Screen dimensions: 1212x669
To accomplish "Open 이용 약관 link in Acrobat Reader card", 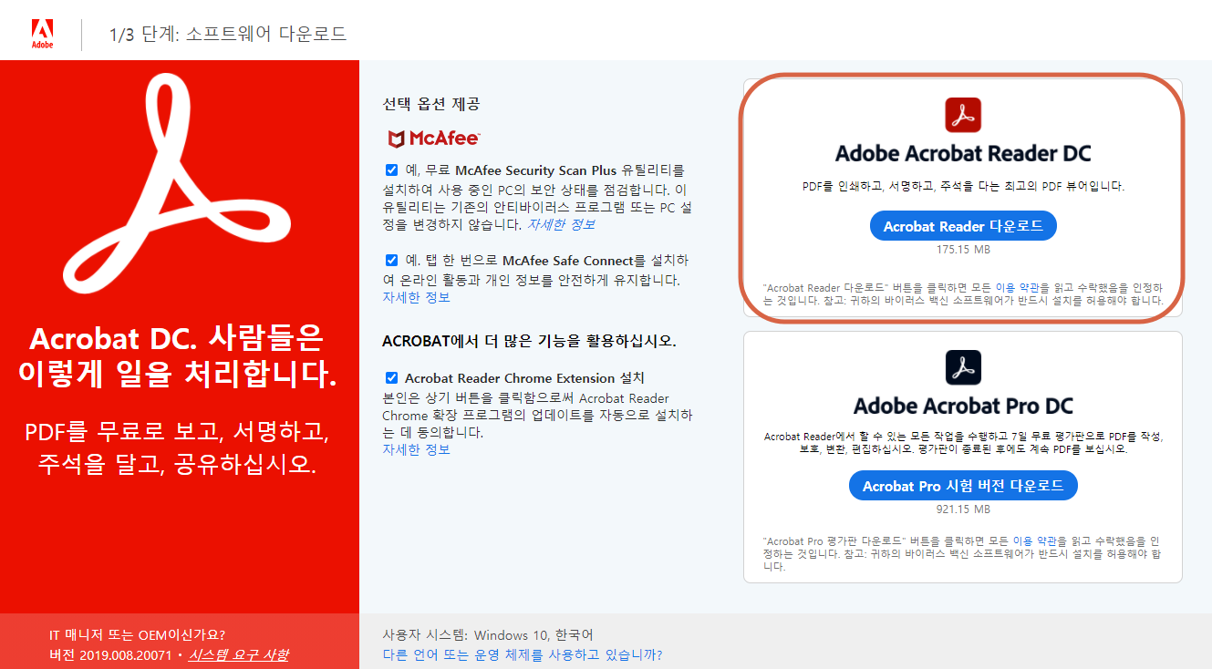I will point(1016,287).
